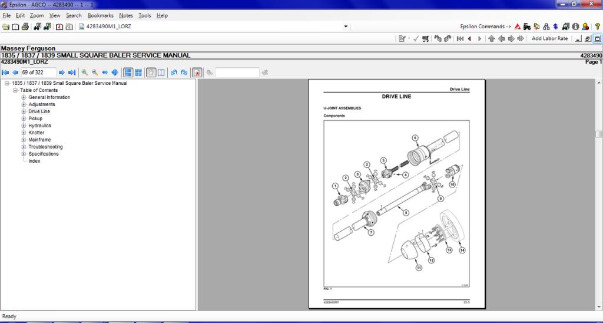Select the Specifications tree entry
The image size is (603, 323).
point(44,154)
